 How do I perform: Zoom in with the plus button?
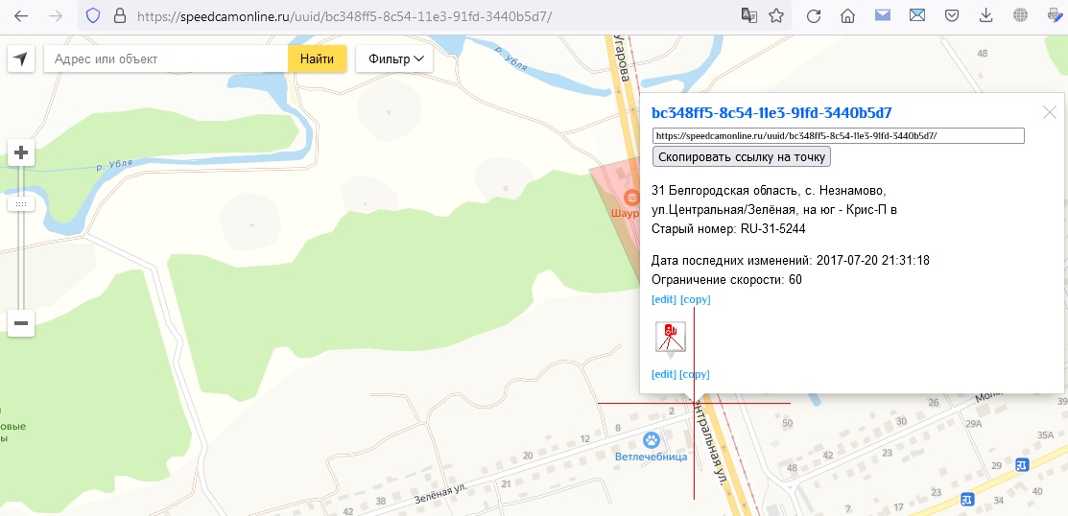pyautogui.click(x=21, y=152)
